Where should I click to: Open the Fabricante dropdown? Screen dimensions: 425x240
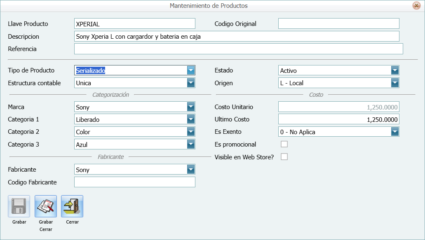[x=190, y=170]
